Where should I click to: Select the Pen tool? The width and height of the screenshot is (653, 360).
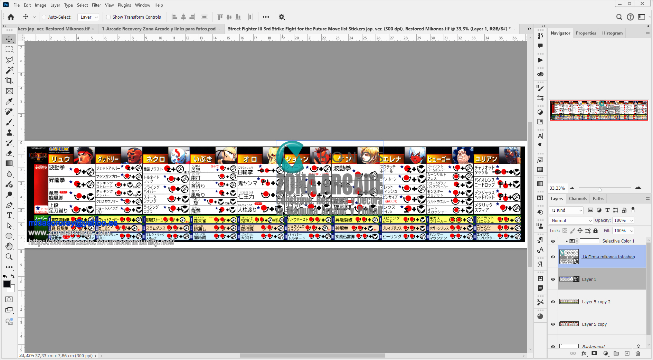(9, 205)
